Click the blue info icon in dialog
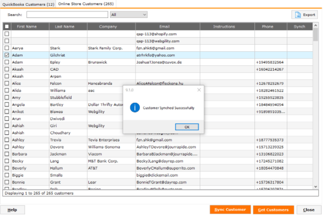The height and width of the screenshot is (218, 324). [x=135, y=107]
